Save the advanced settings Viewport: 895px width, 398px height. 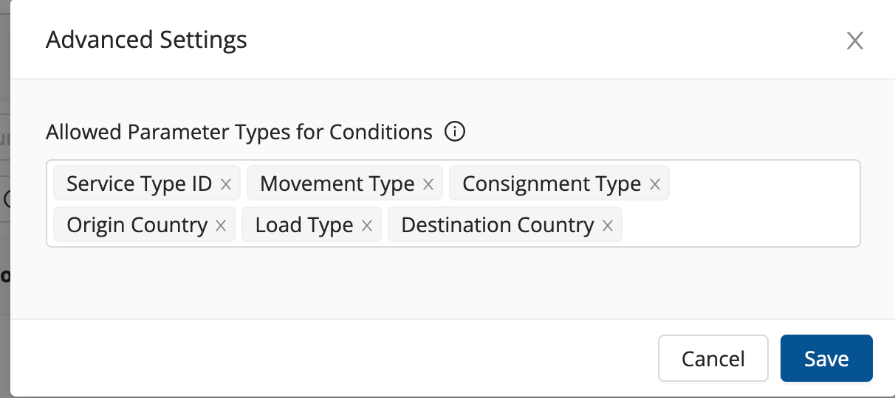pyautogui.click(x=826, y=359)
